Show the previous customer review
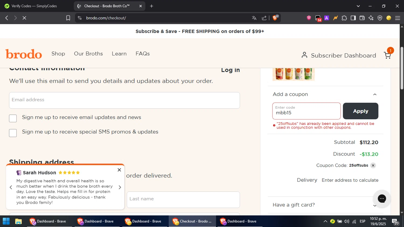 click(x=11, y=187)
